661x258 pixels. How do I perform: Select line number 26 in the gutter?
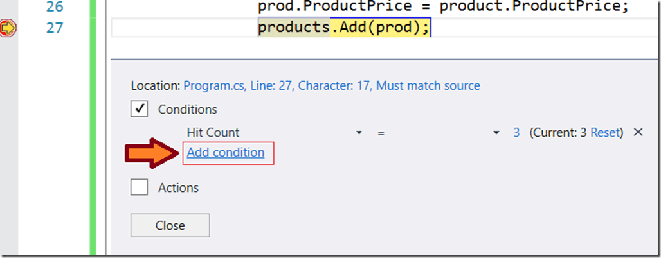(x=55, y=8)
